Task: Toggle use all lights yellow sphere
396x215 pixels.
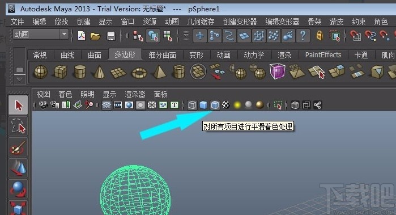Action: click(237, 105)
